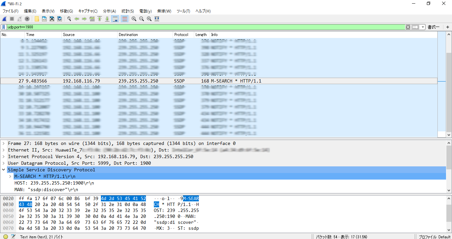Open the 書式… expression button

click(433, 27)
